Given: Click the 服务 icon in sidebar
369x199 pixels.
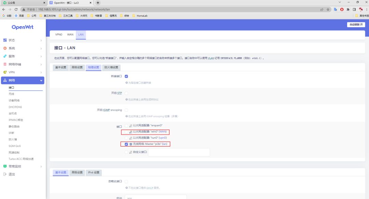Looking at the screenshot, I should click(5, 56).
